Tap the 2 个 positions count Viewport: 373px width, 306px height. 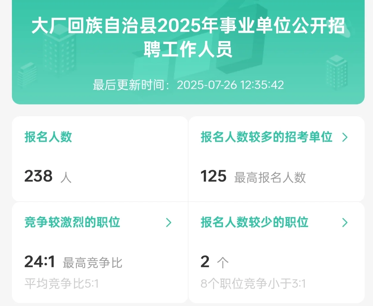coord(215,262)
